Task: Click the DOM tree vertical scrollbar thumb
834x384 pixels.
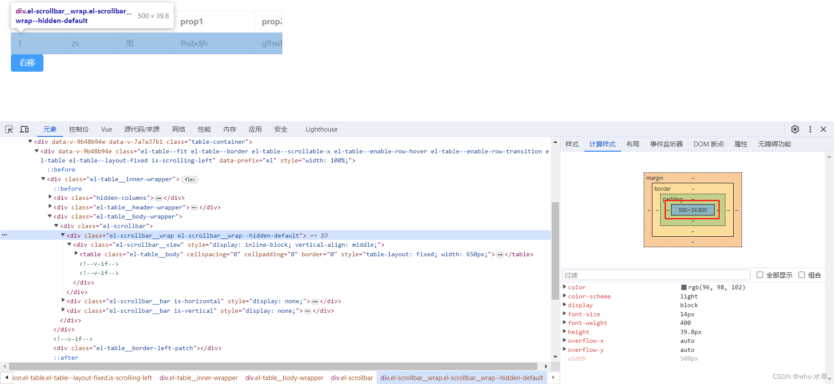Action: pos(555,251)
